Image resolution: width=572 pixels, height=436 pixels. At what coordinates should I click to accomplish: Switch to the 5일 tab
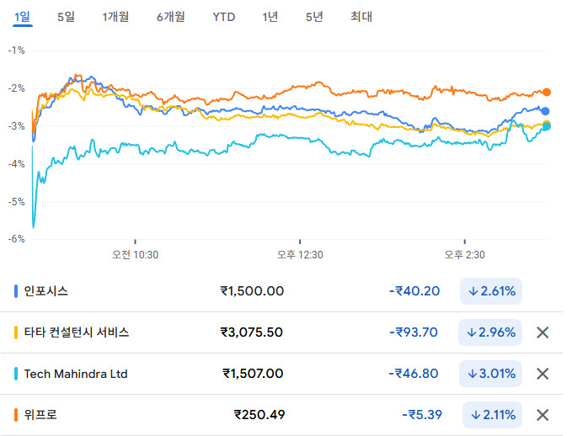pyautogui.click(x=66, y=17)
